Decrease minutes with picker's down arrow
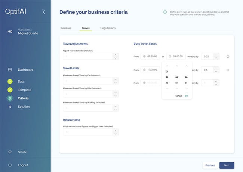The height and width of the screenshot is (172, 243). click(177, 89)
